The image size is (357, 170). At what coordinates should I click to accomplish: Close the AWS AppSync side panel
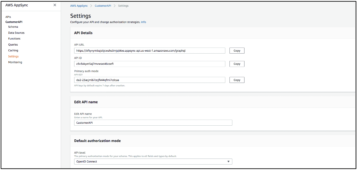point(55,5)
